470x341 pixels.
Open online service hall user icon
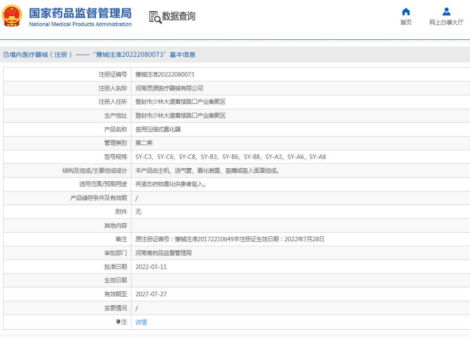point(446,12)
